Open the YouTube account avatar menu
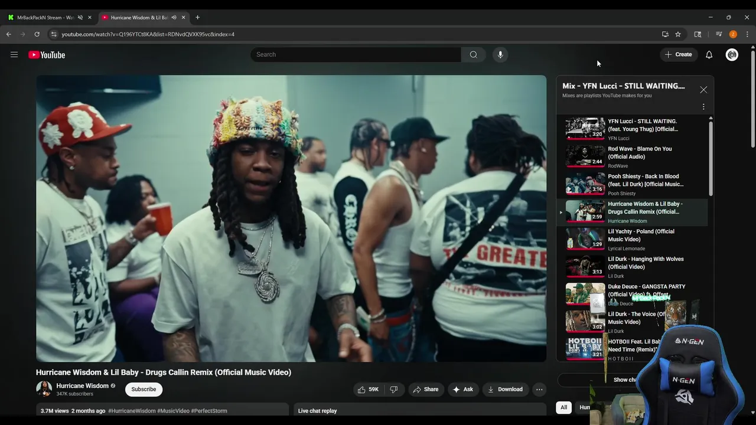The width and height of the screenshot is (756, 425). click(x=732, y=55)
